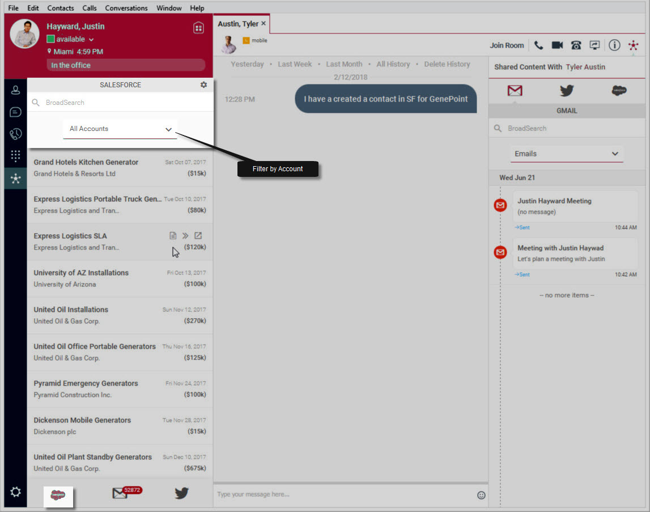
Task: Open the call history sidebar icon
Action: click(x=16, y=134)
